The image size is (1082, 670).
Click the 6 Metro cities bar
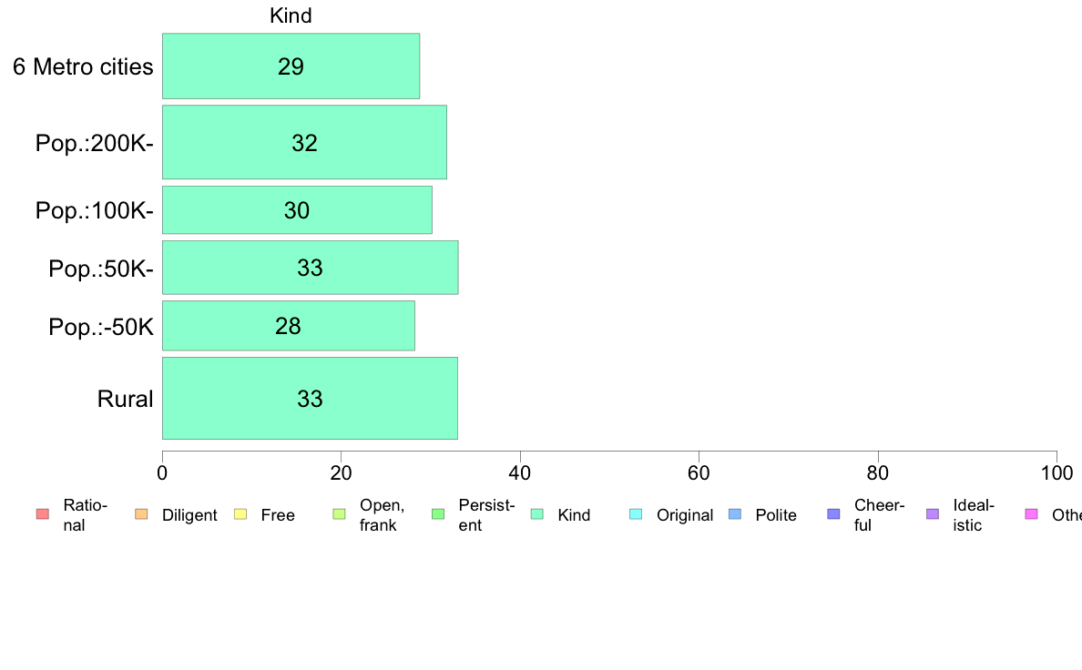pos(291,66)
